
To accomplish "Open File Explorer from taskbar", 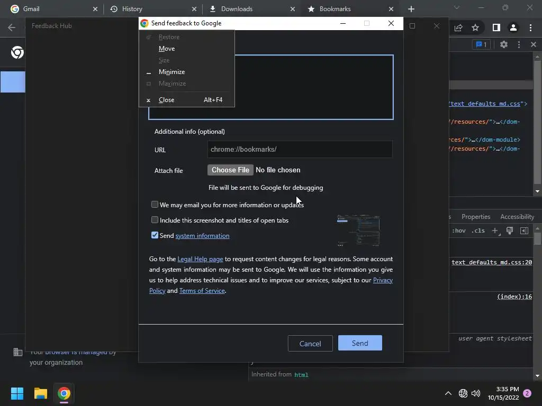I will pos(40,393).
